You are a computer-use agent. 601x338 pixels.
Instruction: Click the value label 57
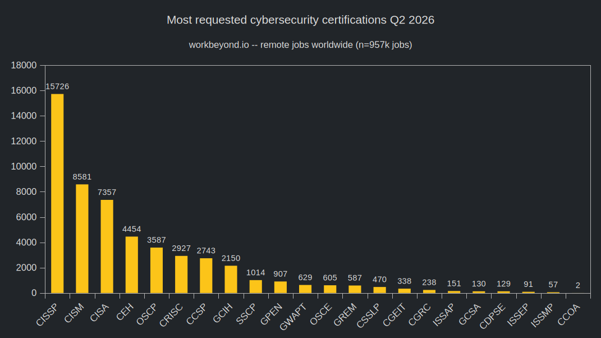click(553, 285)
